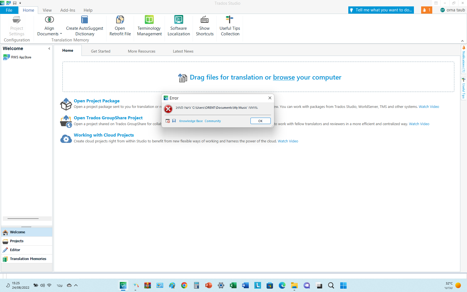The width and height of the screenshot is (467, 292).
Task: Switch to the Get Started tab
Action: pyautogui.click(x=101, y=51)
